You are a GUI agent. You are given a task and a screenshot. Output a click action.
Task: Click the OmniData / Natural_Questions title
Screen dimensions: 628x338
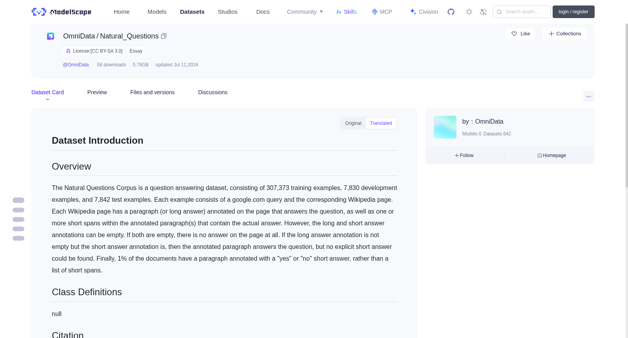coord(111,36)
